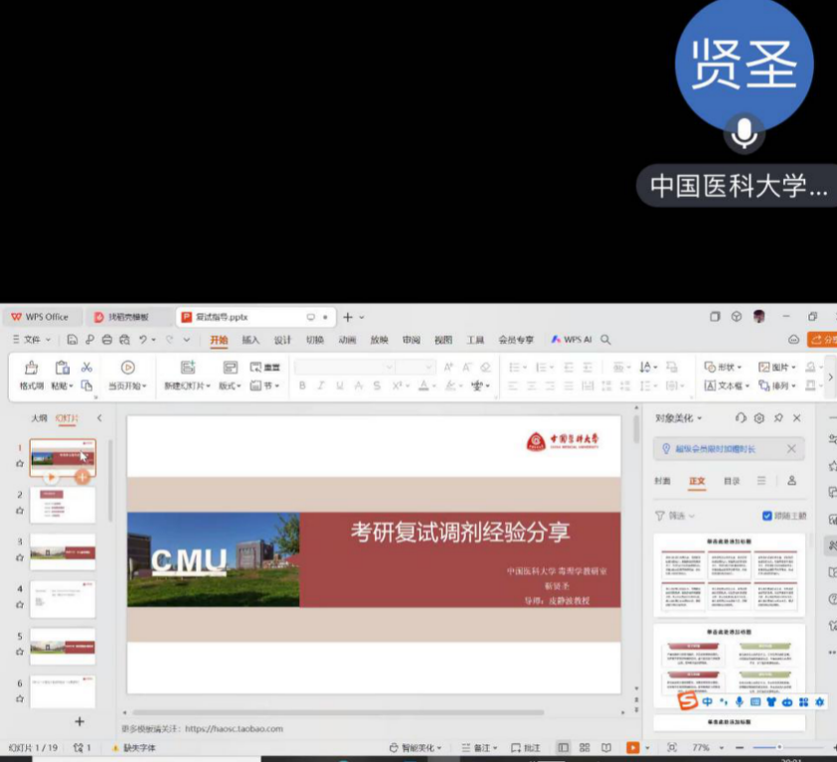Open settings gear in 对象美化 panel
Screen dimensions: 837x762
(x=759, y=418)
